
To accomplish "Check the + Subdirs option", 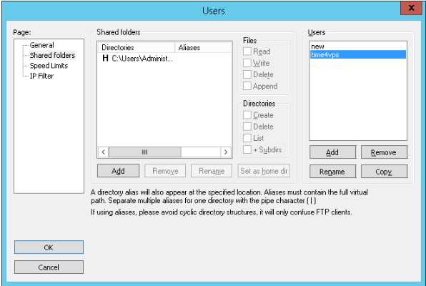I will (x=247, y=149).
